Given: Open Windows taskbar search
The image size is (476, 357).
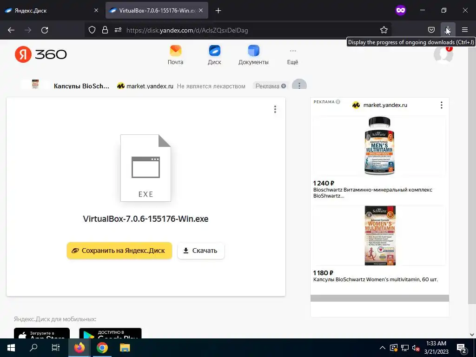Looking at the screenshot, I should 33,348.
